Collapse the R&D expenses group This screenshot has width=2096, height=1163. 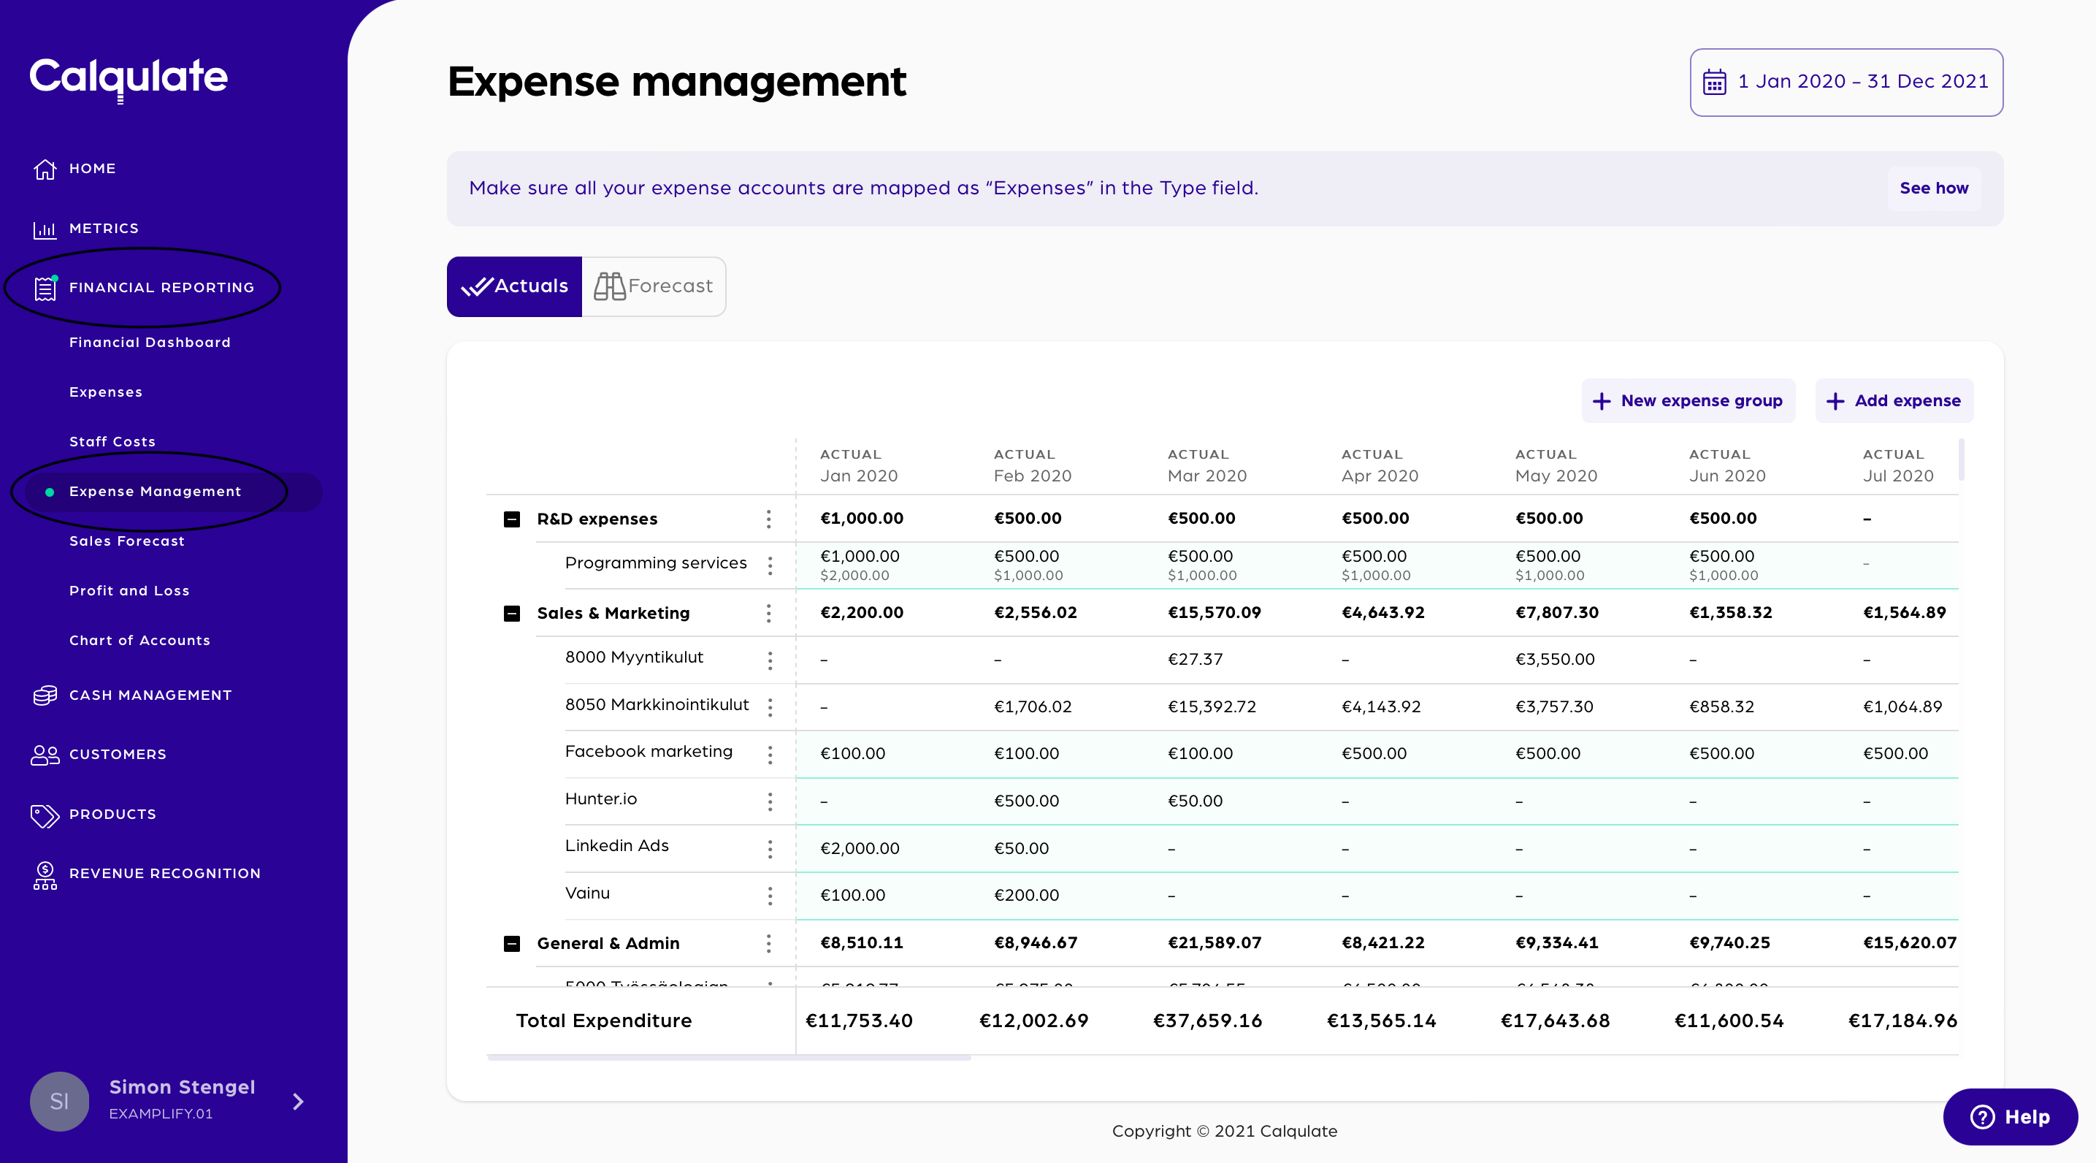[x=512, y=519]
